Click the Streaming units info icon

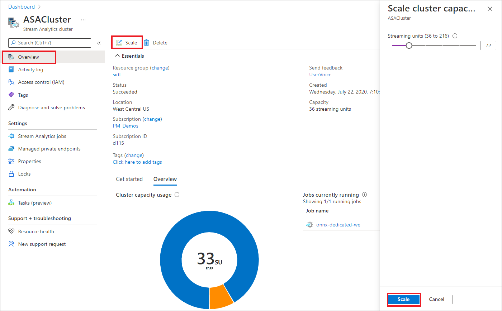click(x=455, y=36)
